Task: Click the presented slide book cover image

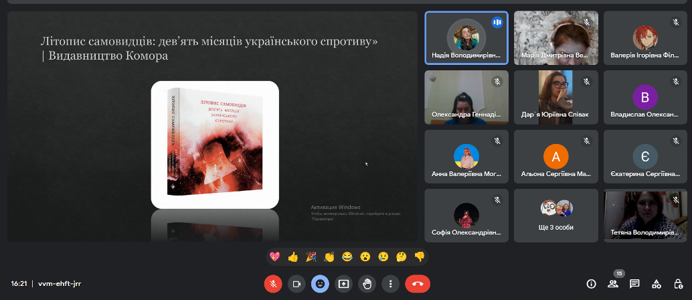Action: 215,145
